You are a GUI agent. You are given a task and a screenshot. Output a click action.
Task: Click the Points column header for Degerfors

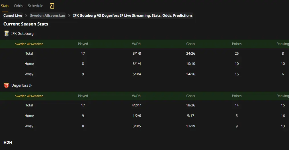237,96
